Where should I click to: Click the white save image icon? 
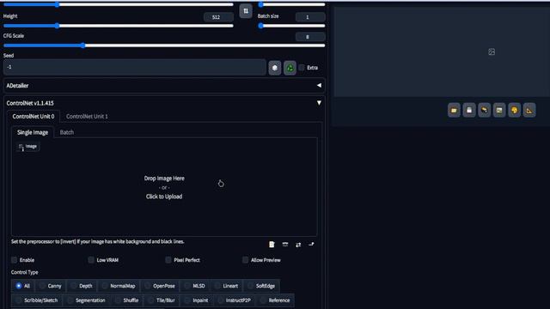[469, 111]
